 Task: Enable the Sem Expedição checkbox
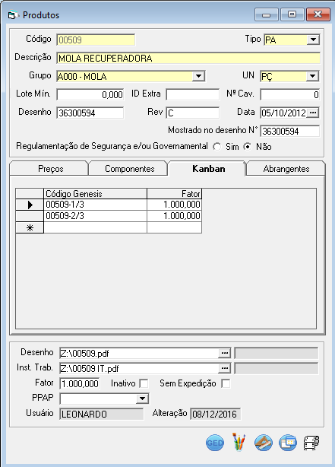tap(226, 383)
